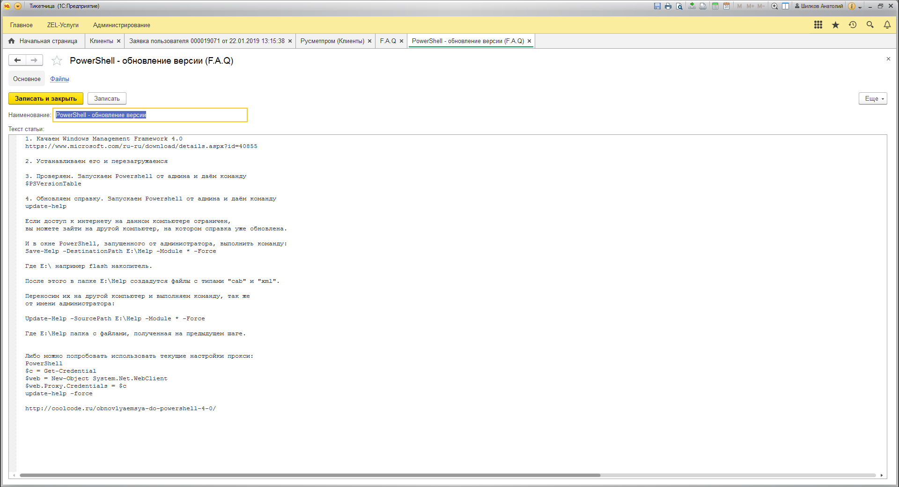Open Print Preview icon
This screenshot has height=487, width=899.
[x=679, y=6]
